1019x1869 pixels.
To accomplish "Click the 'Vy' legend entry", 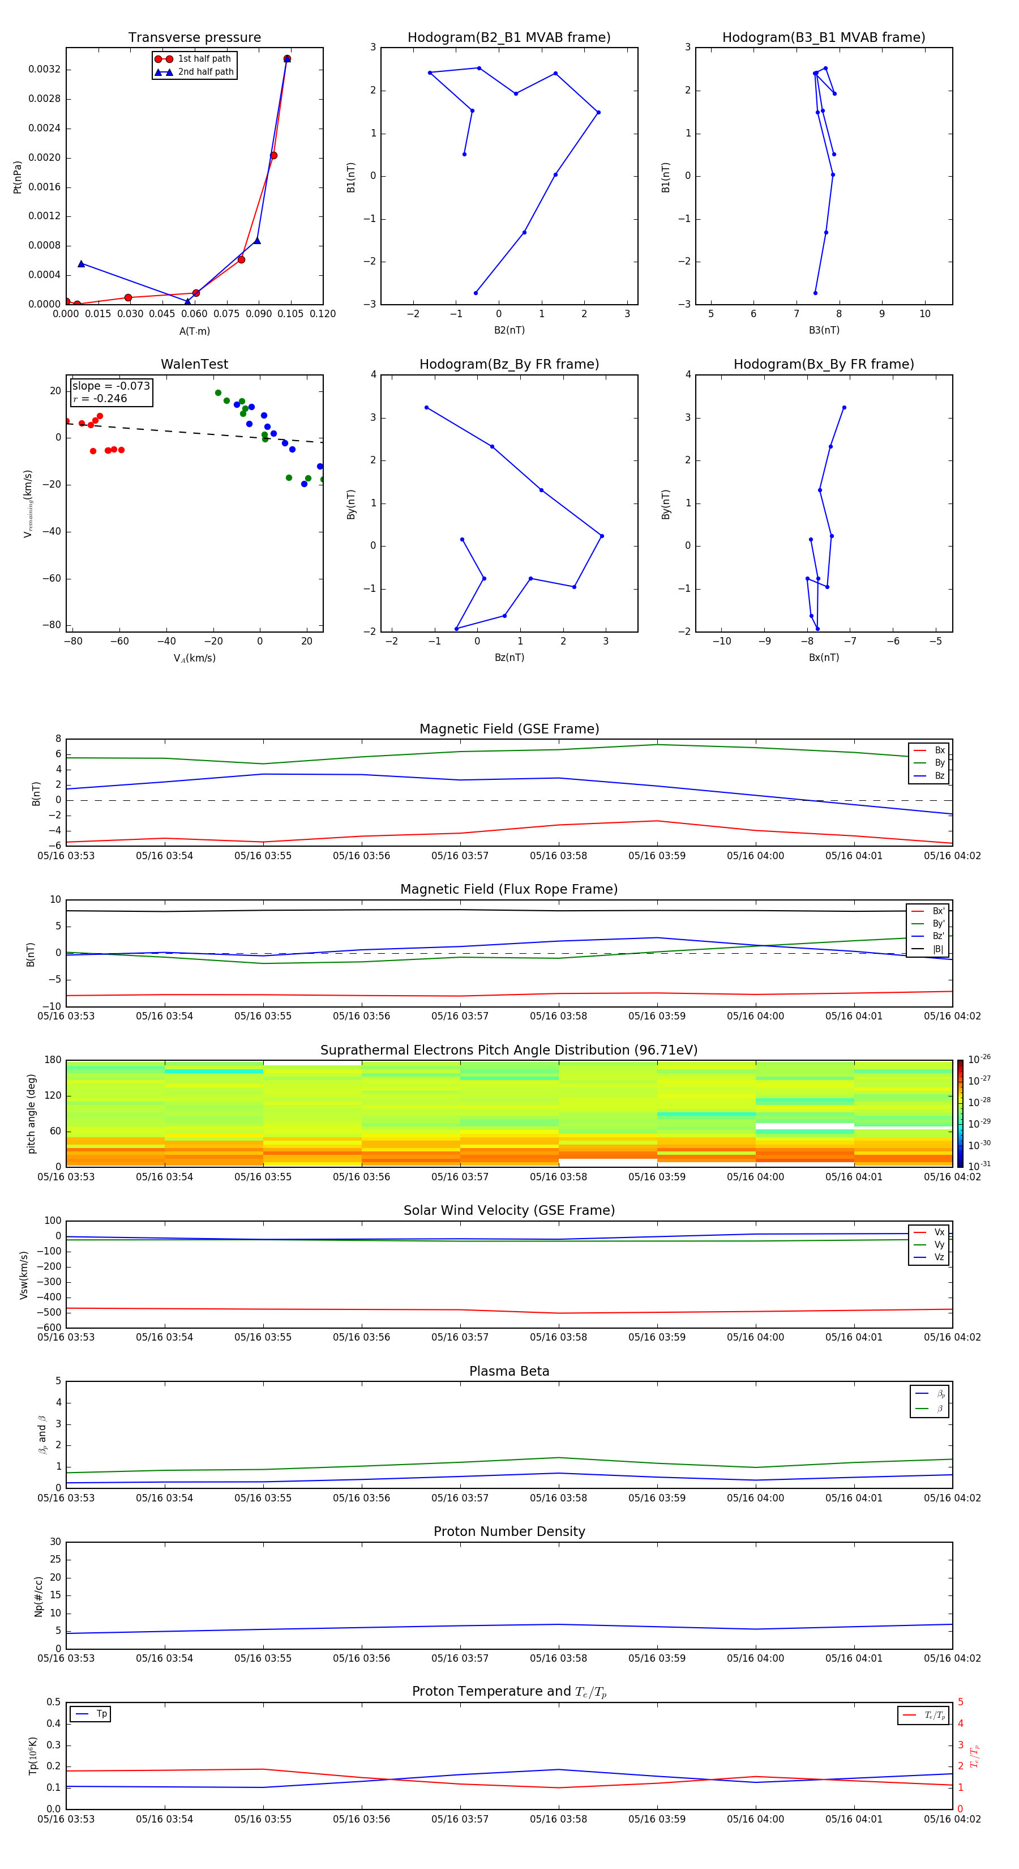I will point(929,1245).
